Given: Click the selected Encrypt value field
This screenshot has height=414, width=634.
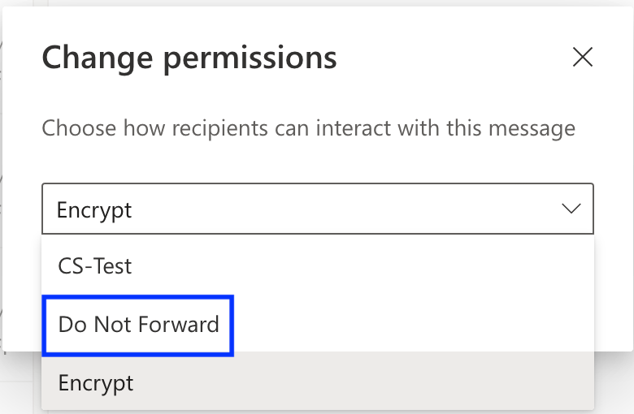Looking at the screenshot, I should (x=94, y=210).
